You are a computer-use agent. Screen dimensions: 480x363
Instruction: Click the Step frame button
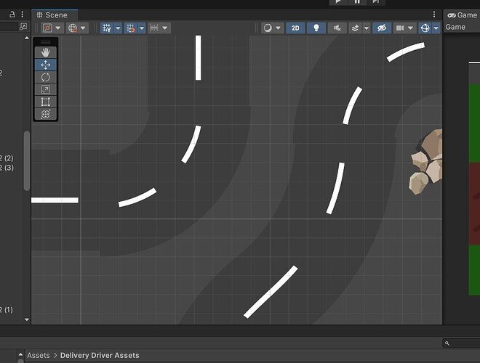point(376,2)
